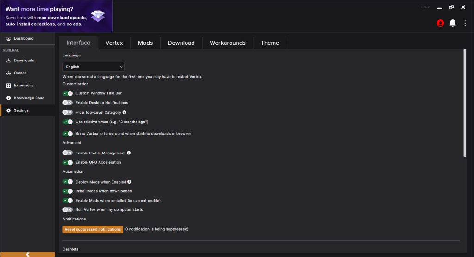Click the Dashlets section heading
Image resolution: width=474 pixels, height=257 pixels.
70,249
